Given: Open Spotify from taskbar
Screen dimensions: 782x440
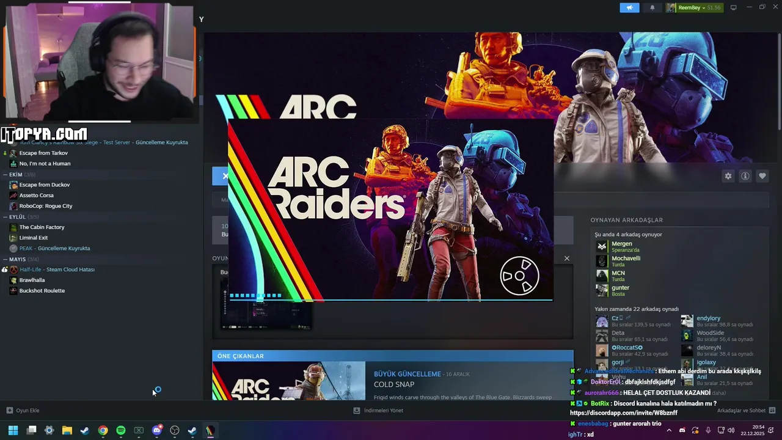Looking at the screenshot, I should (121, 430).
